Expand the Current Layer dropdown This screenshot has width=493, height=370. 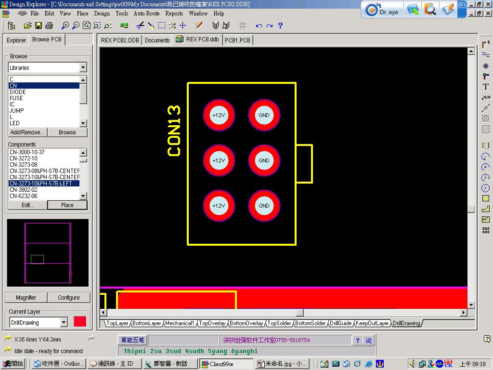[x=64, y=322]
